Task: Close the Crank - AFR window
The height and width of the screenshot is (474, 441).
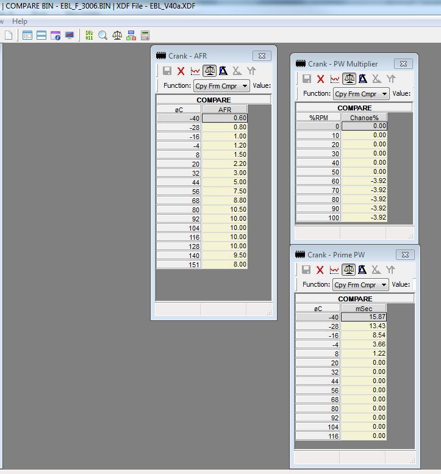Action: [262, 56]
